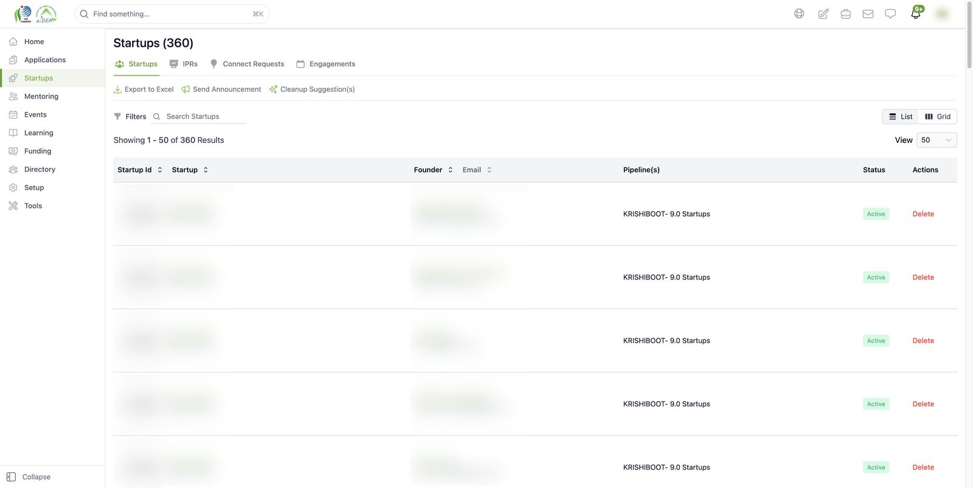Delete the fourth startup row
The height and width of the screenshot is (488, 973).
[x=923, y=404]
